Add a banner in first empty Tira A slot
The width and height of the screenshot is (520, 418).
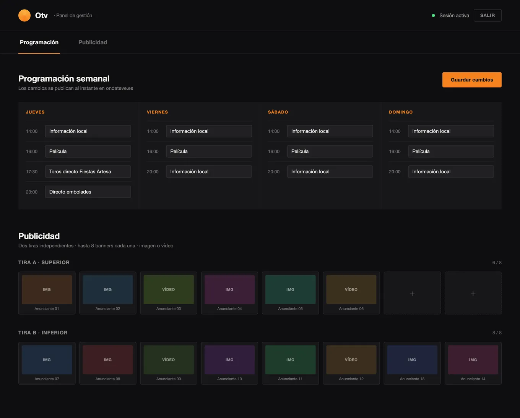pos(412,293)
